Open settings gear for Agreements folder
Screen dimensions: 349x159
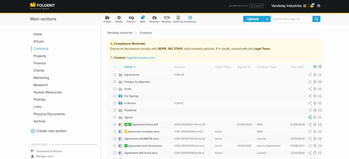[315, 75]
